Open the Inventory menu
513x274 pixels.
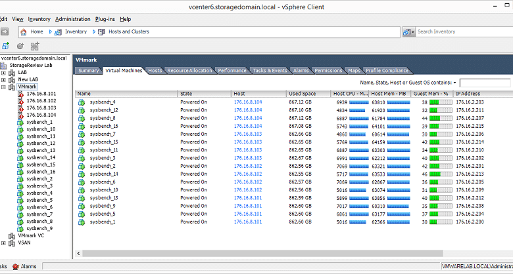tap(39, 19)
